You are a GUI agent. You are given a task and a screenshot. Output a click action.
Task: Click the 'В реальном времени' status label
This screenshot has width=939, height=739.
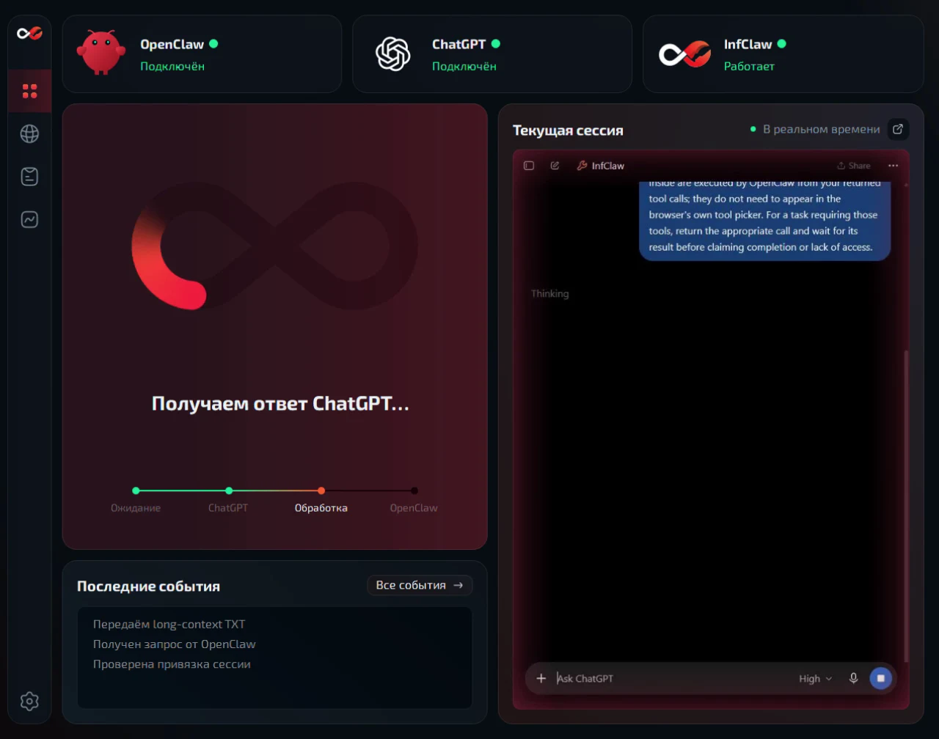pos(821,129)
